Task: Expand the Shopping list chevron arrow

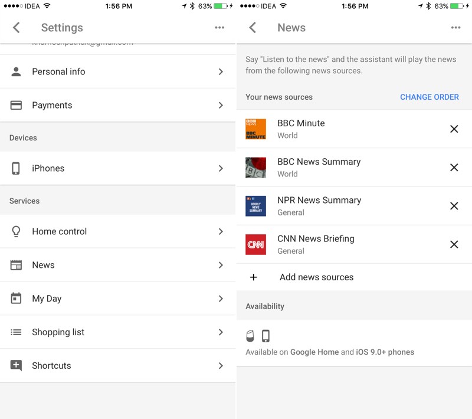Action: click(x=221, y=332)
